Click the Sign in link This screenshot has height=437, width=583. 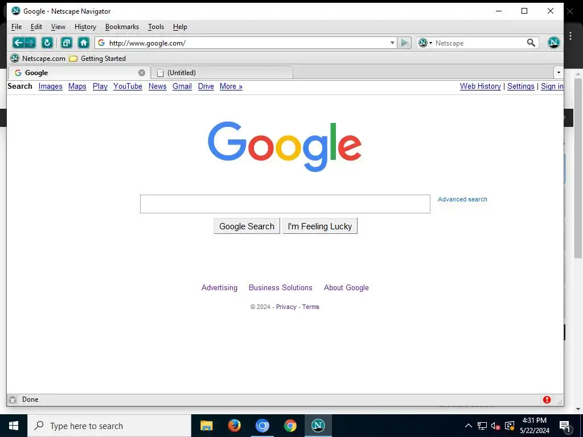(552, 86)
